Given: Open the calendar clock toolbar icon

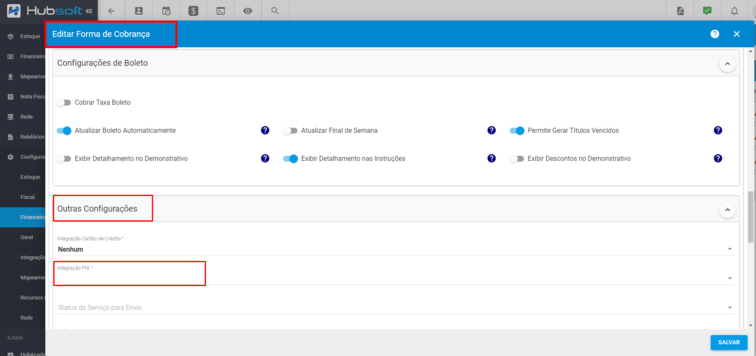Looking at the screenshot, I should tap(166, 11).
